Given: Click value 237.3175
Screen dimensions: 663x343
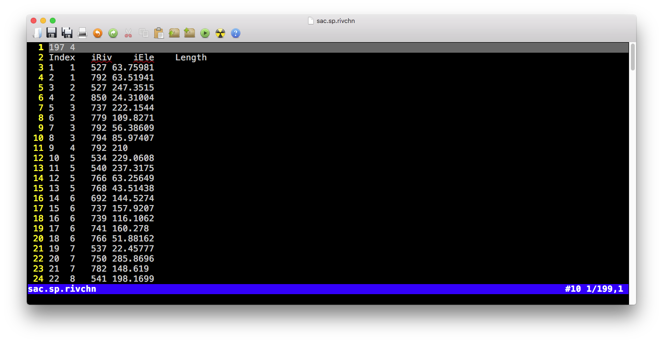Looking at the screenshot, I should (x=133, y=168).
